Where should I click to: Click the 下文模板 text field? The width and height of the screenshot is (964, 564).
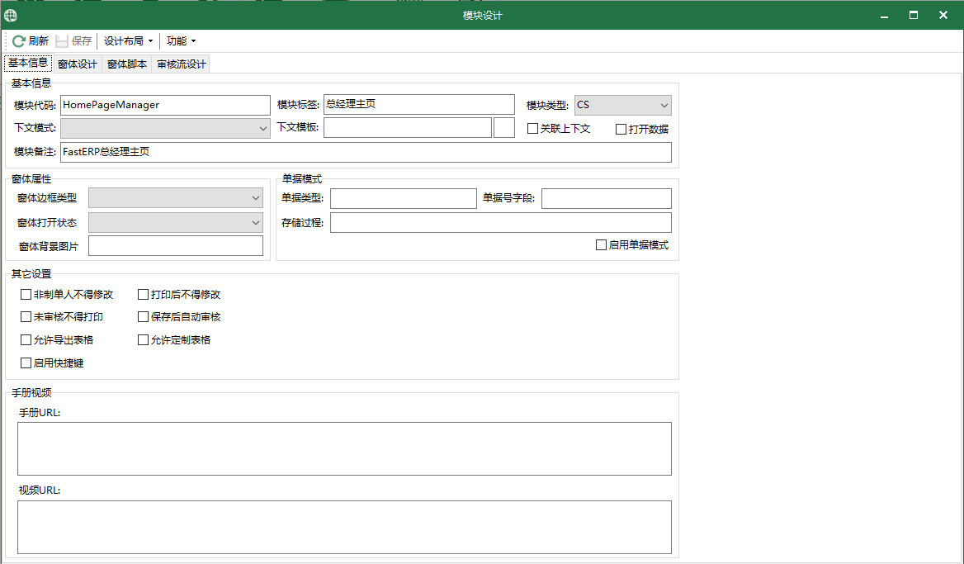(x=408, y=128)
